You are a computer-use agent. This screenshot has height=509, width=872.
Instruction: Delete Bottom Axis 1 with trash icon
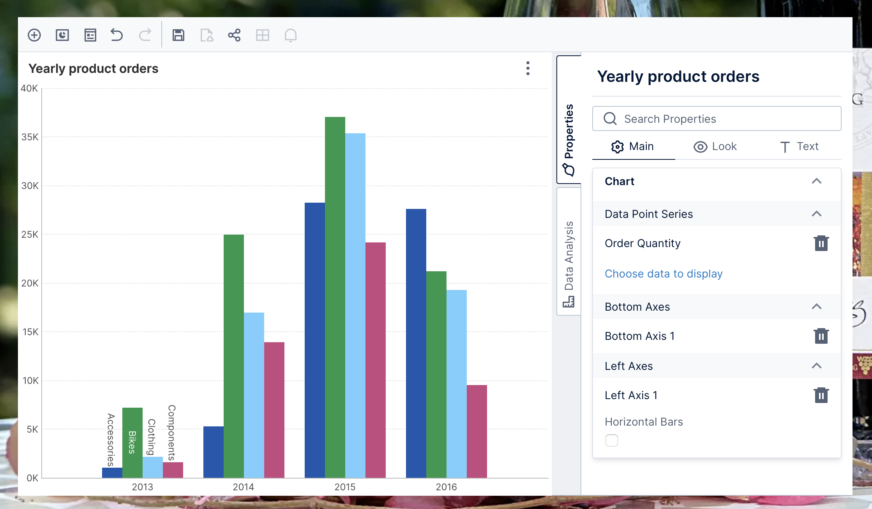click(x=821, y=336)
